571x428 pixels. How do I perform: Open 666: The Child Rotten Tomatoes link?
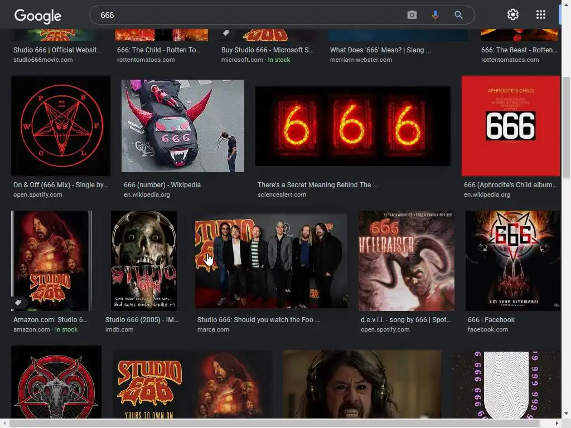pyautogui.click(x=159, y=50)
